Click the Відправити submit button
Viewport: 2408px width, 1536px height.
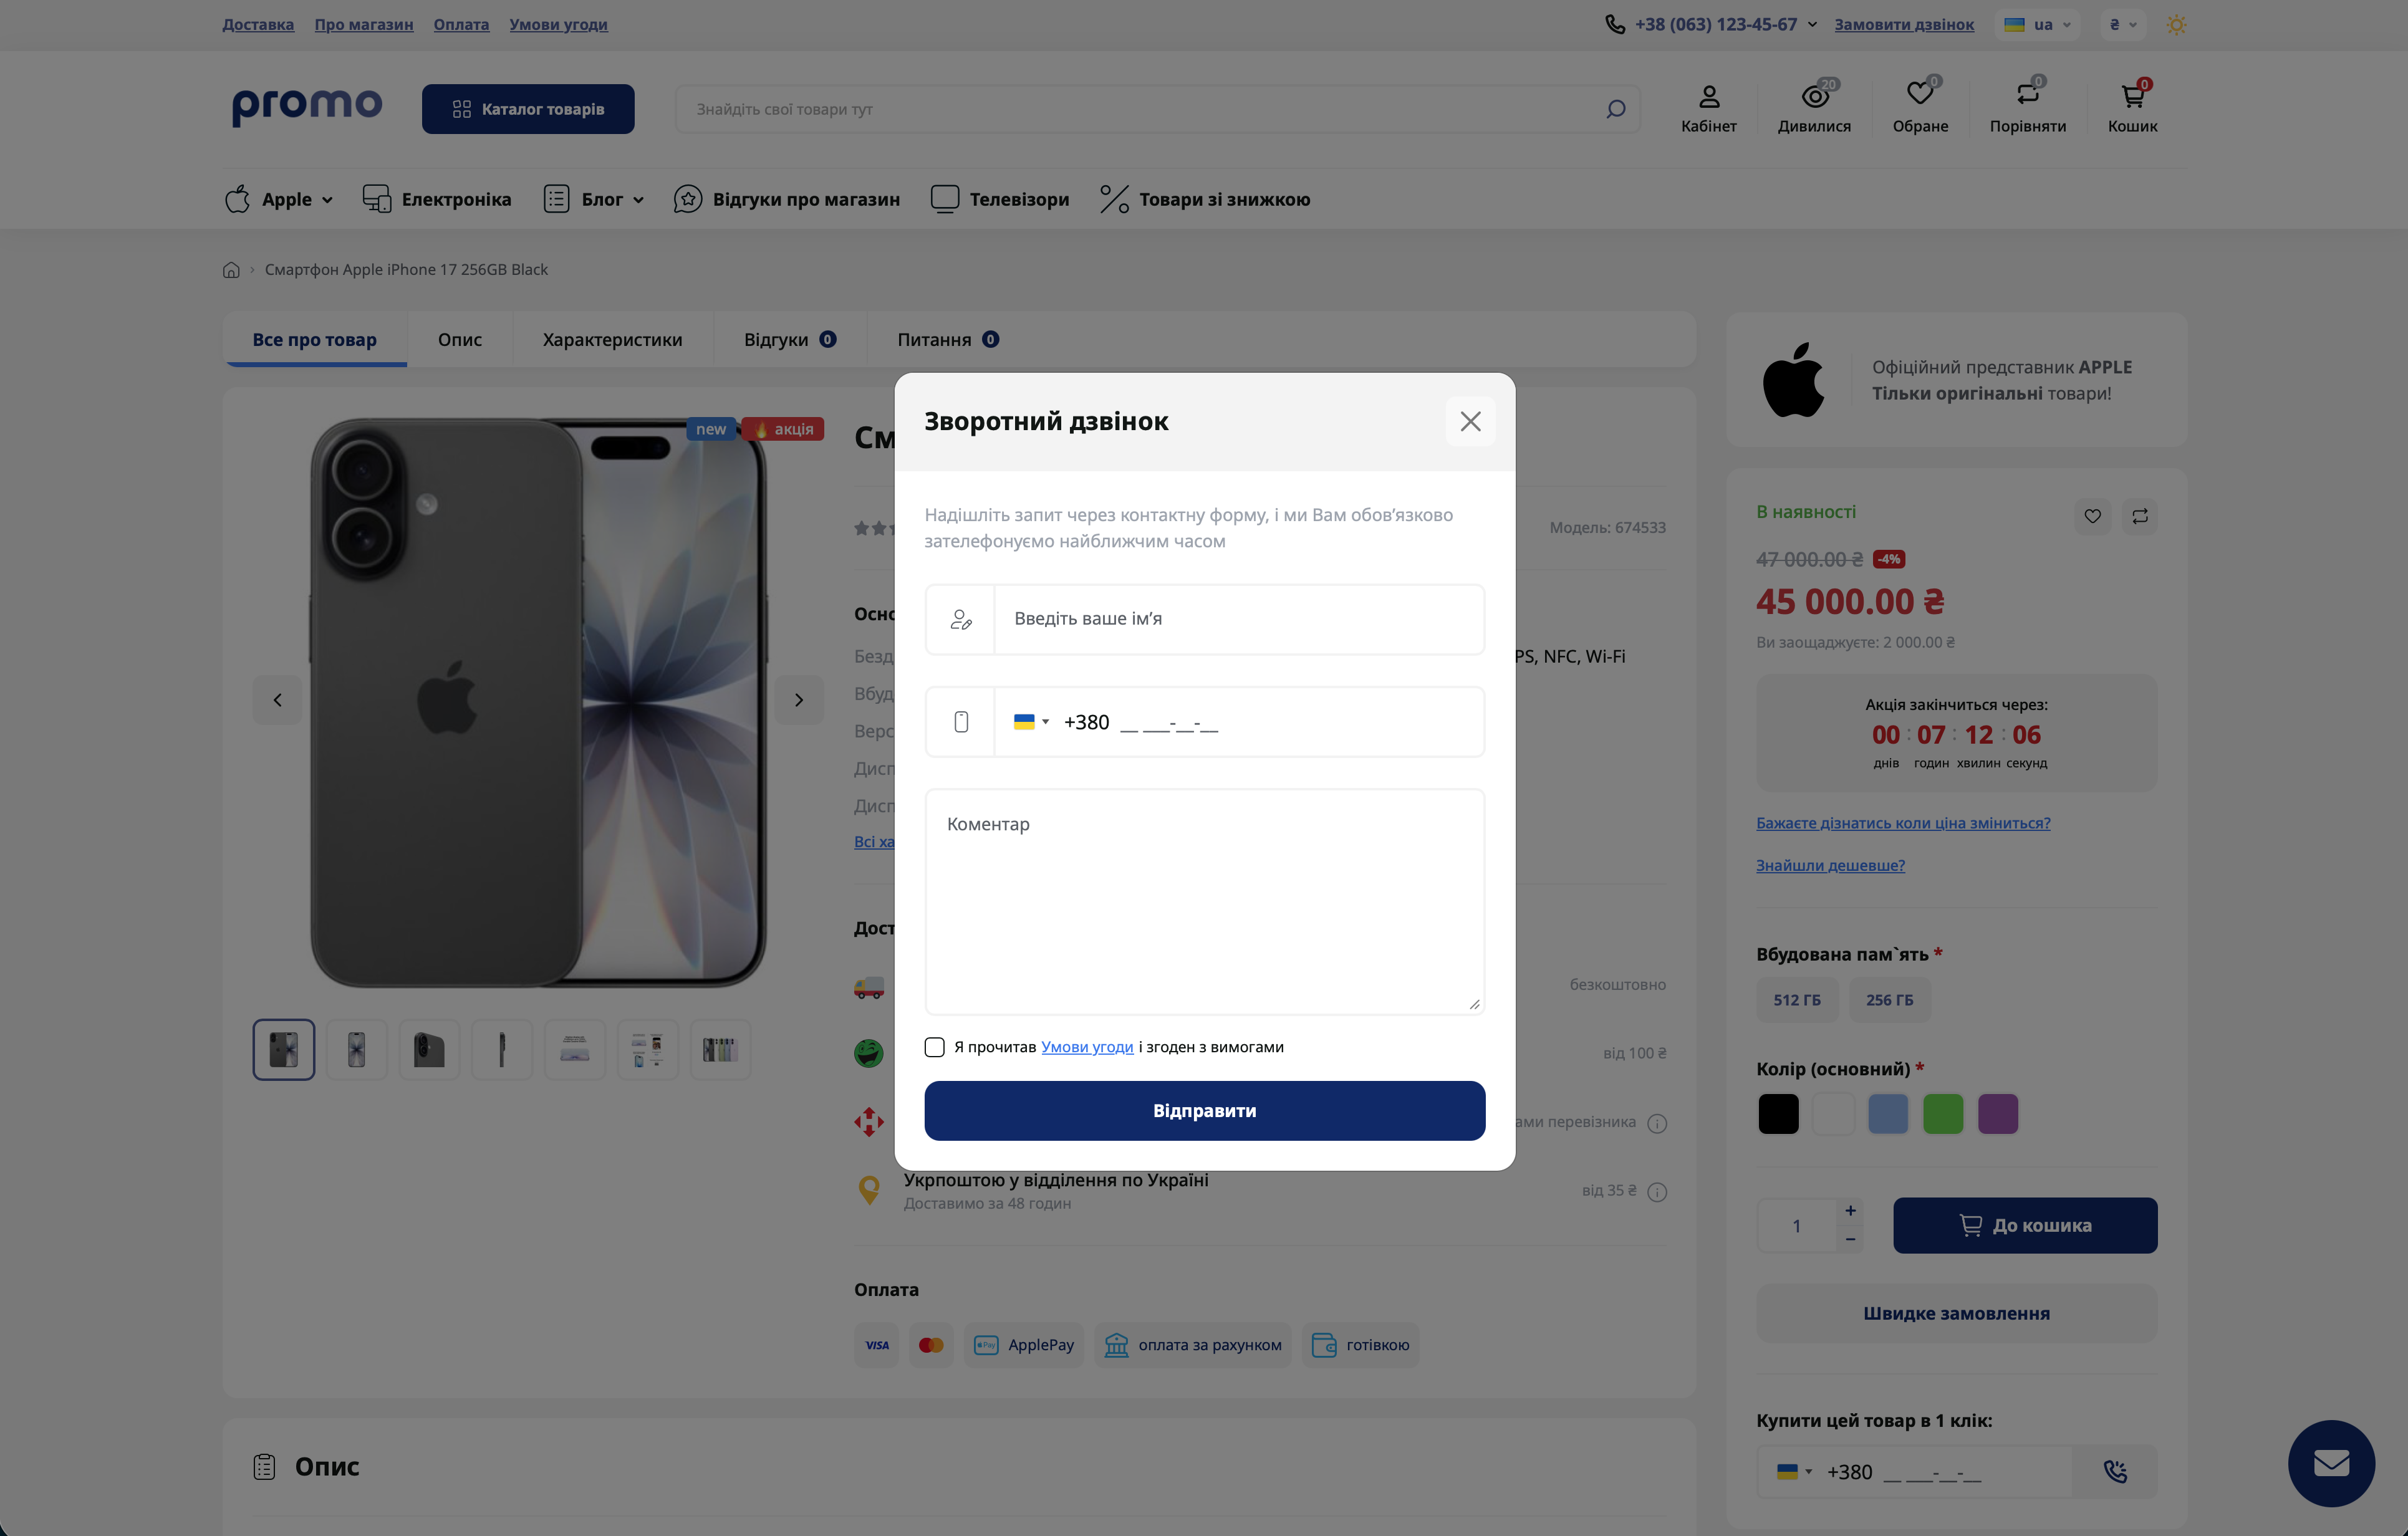tap(1204, 1110)
